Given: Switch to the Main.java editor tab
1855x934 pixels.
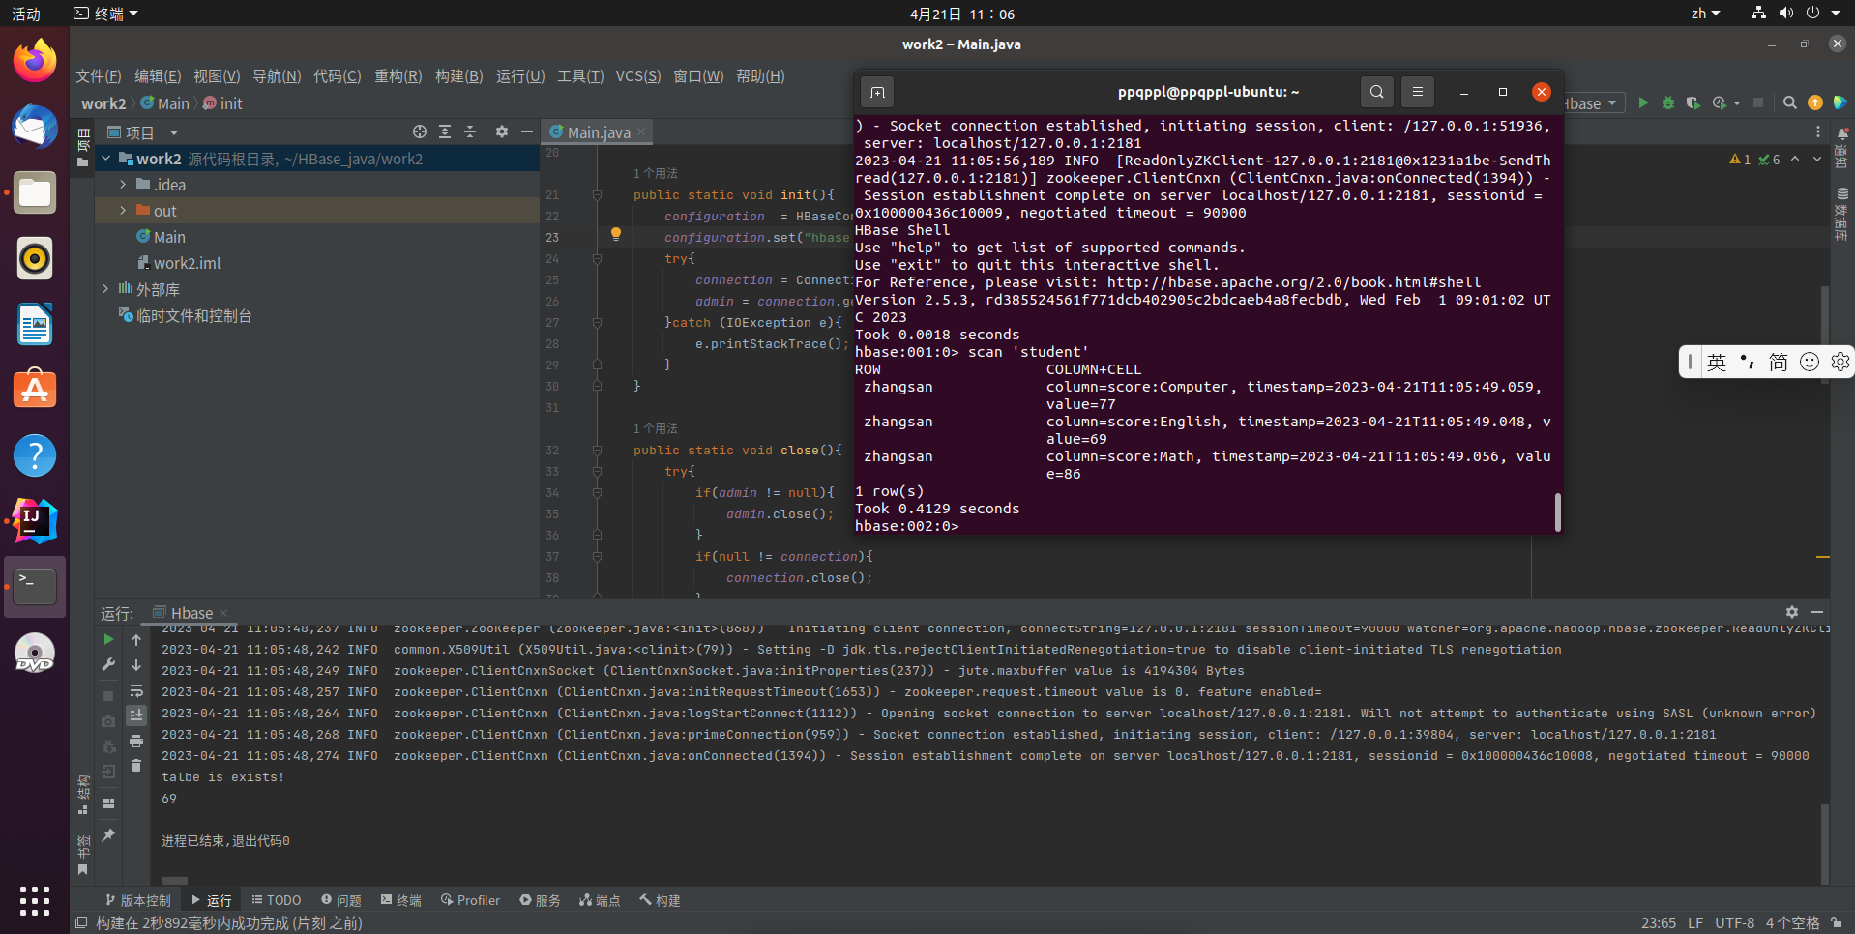Looking at the screenshot, I should click(x=598, y=132).
